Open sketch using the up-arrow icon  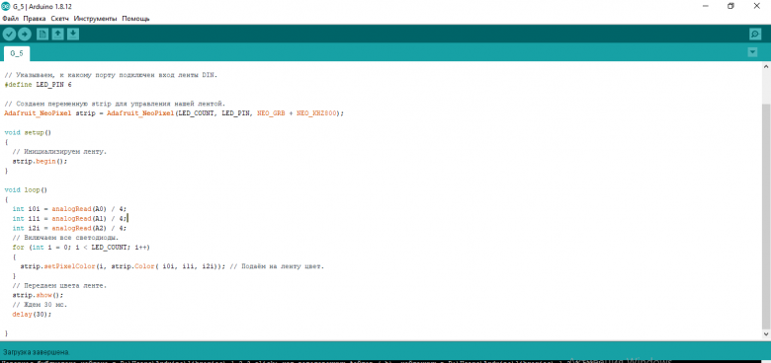point(58,35)
